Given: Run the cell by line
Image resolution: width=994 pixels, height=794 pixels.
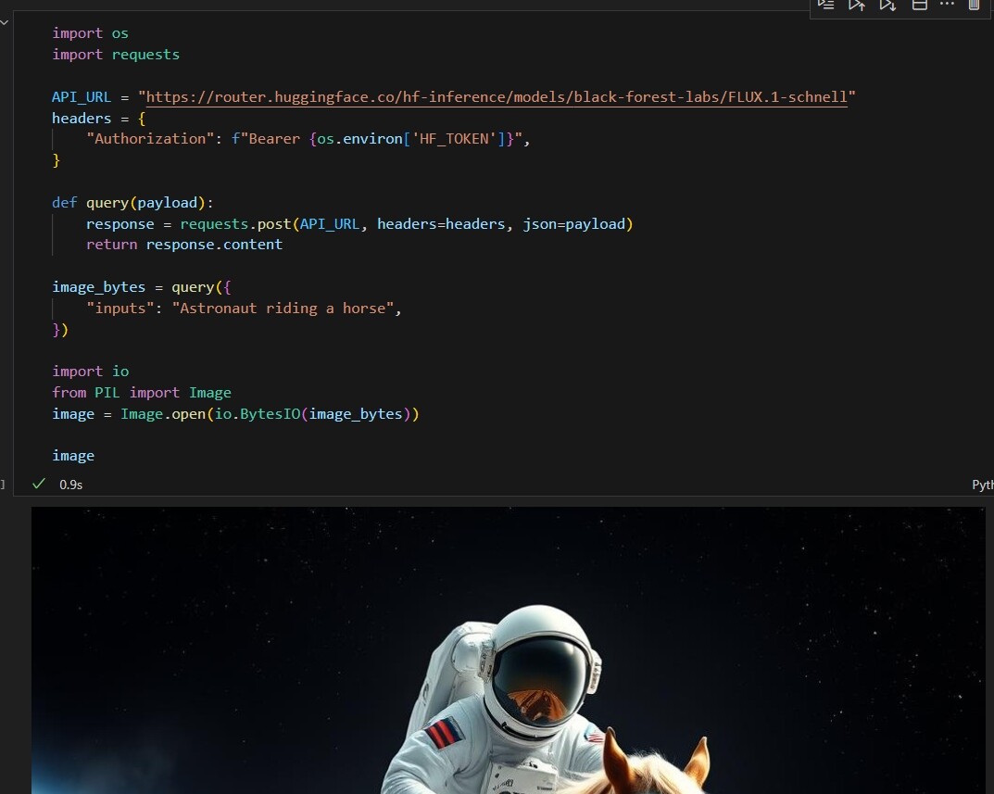Looking at the screenshot, I should (x=825, y=6).
